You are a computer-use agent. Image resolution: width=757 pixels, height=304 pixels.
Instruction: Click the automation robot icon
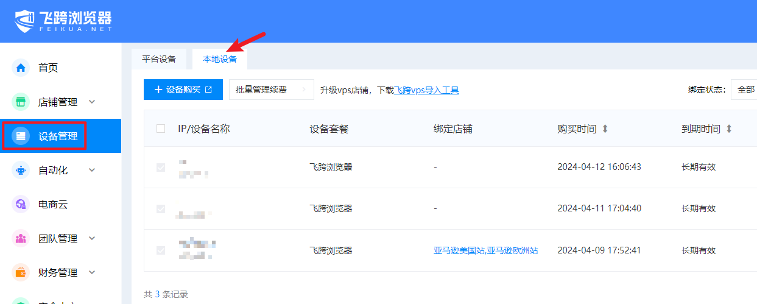click(x=21, y=170)
